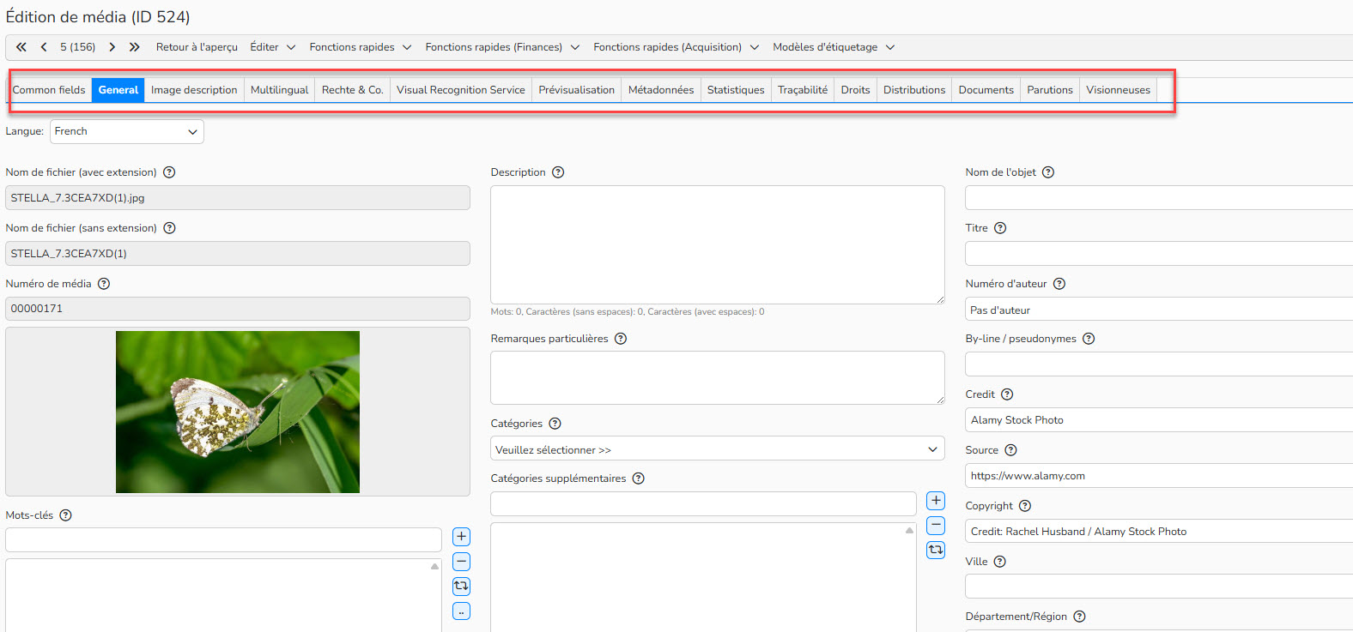Viewport: 1353px width, 632px height.
Task: Expand Fonctions rapides (Acquisition) menu
Action: click(676, 47)
